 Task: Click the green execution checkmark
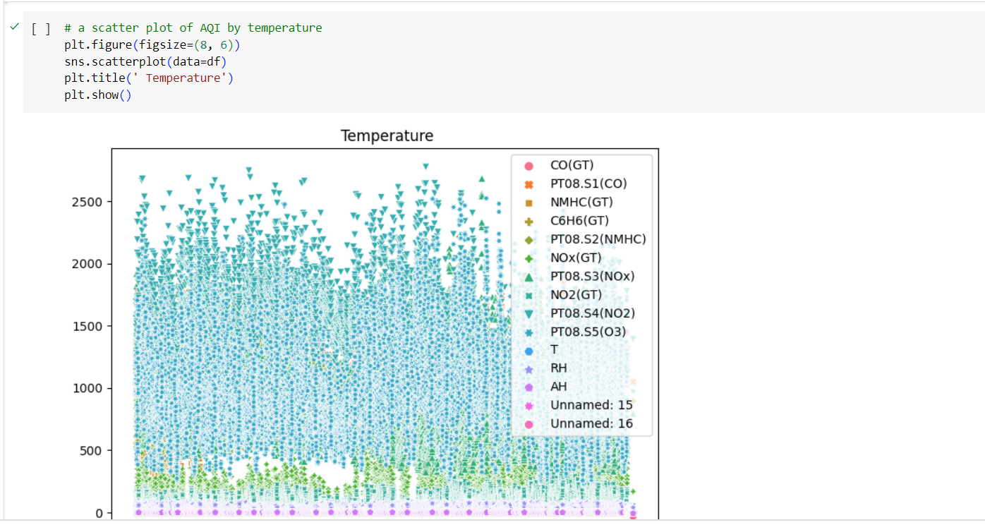tap(14, 28)
